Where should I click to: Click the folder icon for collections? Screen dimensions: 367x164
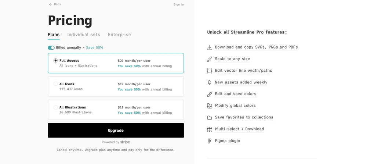210,118
